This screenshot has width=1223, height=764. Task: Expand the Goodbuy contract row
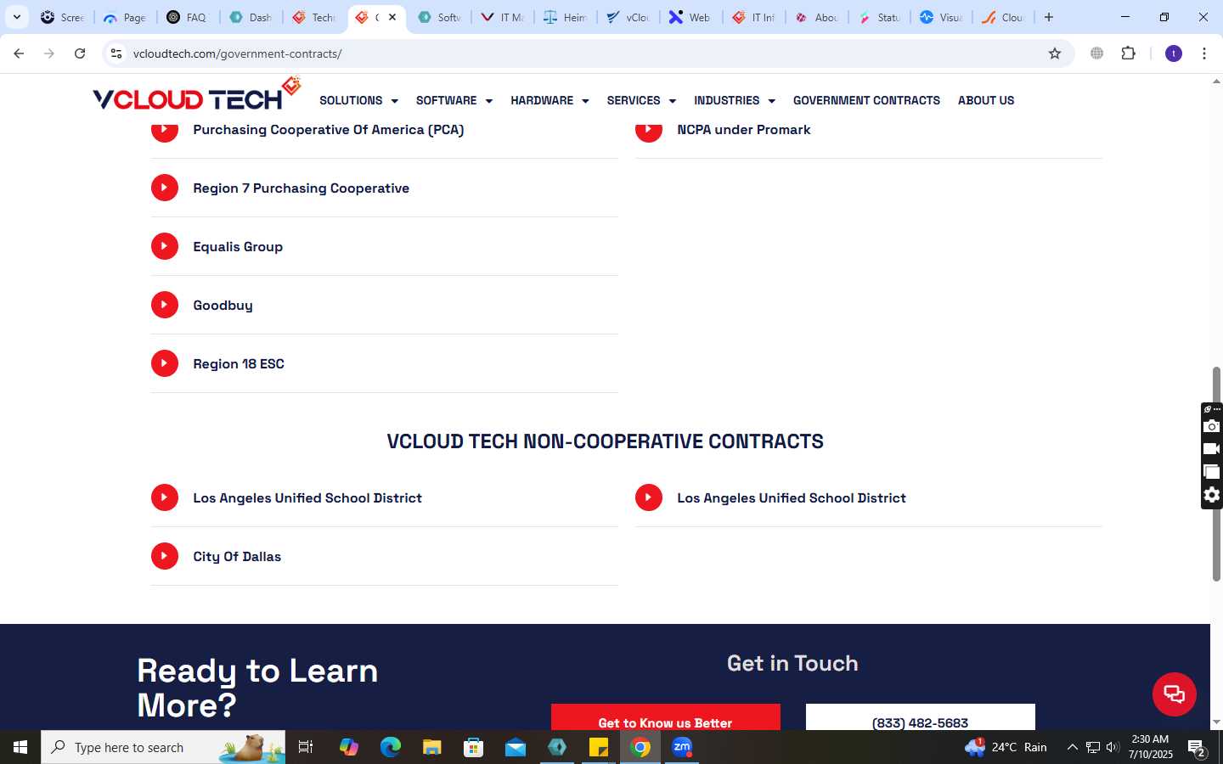click(x=384, y=306)
